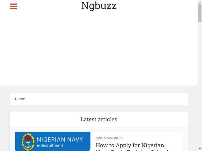Click the Nigerian Navy crest emblem
The width and height of the screenshot is (202, 151).
(x=28, y=142)
